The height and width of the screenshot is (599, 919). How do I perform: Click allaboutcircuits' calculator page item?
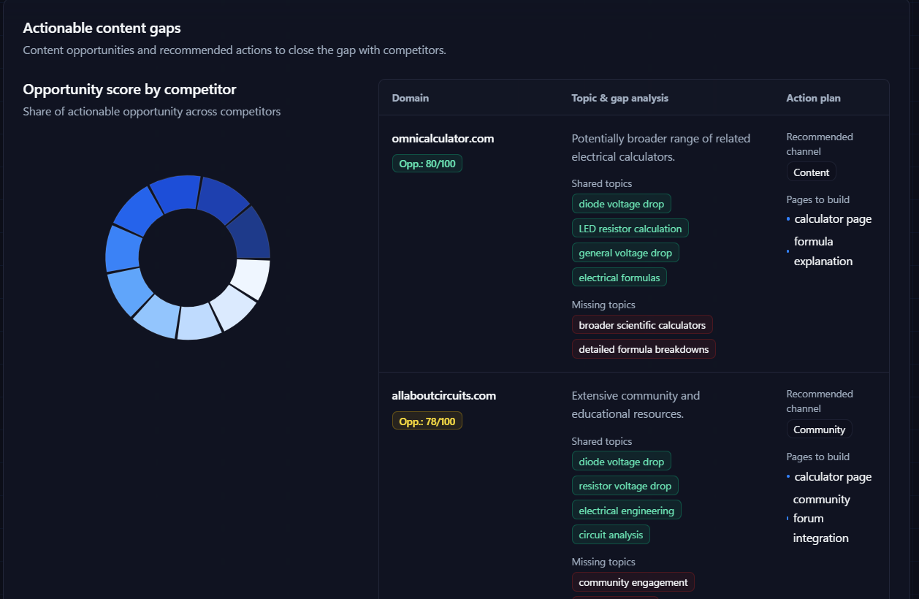[x=833, y=477]
